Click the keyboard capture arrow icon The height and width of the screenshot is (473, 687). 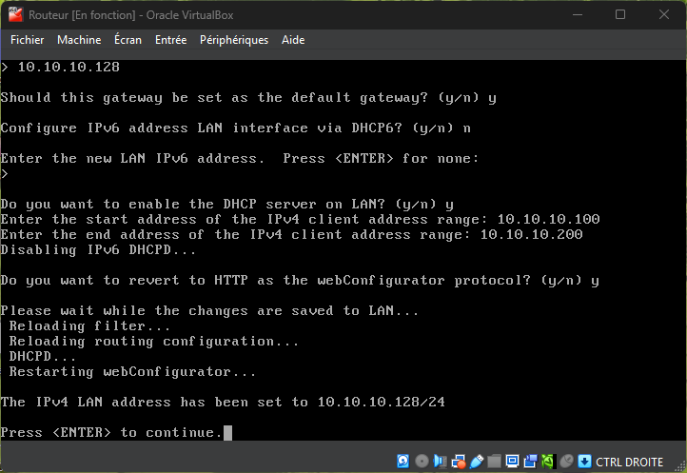[x=585, y=462]
